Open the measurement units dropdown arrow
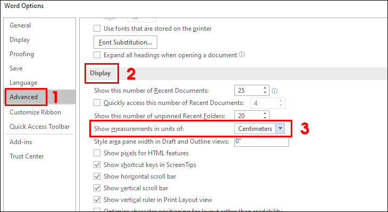Viewport: 388px width, 212px height. (x=280, y=129)
